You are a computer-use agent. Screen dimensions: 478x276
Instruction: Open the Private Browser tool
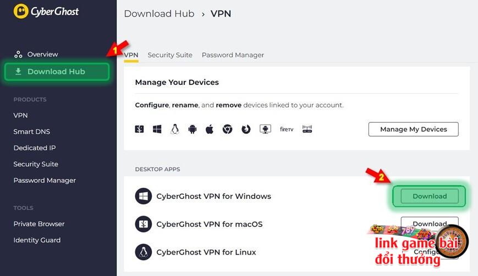coord(39,224)
